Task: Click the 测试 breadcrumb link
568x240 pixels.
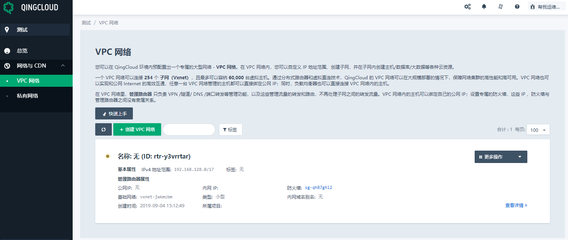Action: pyautogui.click(x=86, y=23)
